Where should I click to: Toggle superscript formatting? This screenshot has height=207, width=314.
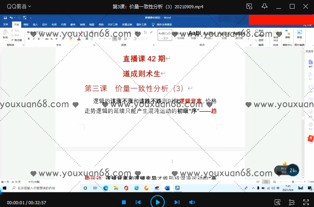[x=57, y=39]
